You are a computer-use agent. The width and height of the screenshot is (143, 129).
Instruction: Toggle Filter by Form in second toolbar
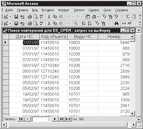point(103,23)
